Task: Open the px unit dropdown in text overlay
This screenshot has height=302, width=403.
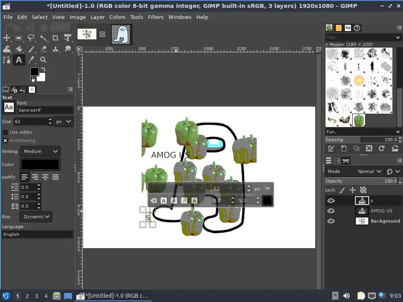Action: click(x=263, y=189)
